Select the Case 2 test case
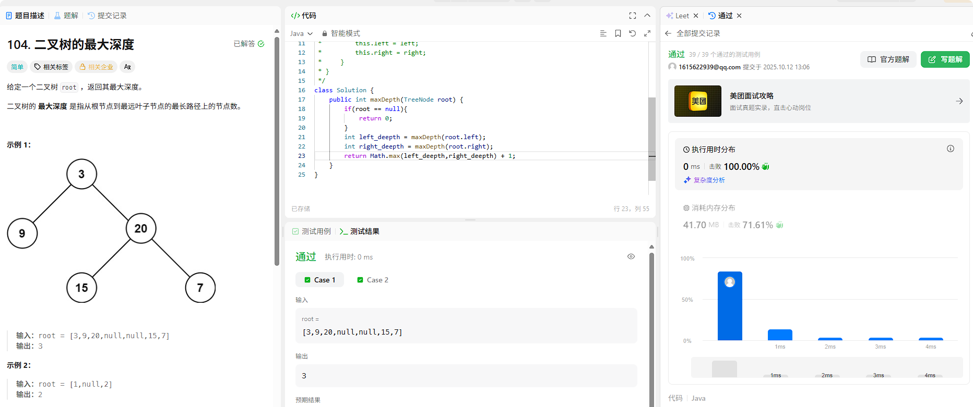This screenshot has height=407, width=973. (373, 280)
